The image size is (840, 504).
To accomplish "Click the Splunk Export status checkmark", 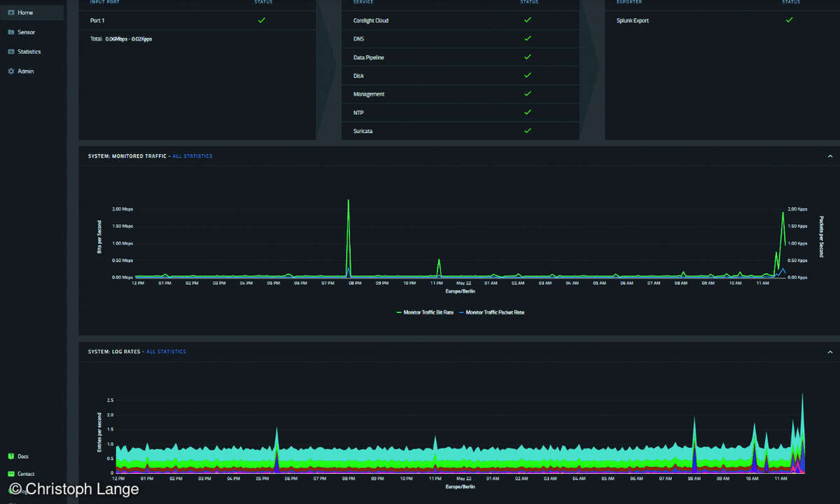I will tap(790, 20).
